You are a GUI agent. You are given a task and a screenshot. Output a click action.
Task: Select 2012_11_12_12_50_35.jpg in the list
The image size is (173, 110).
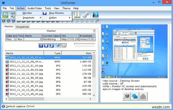coord(48,78)
